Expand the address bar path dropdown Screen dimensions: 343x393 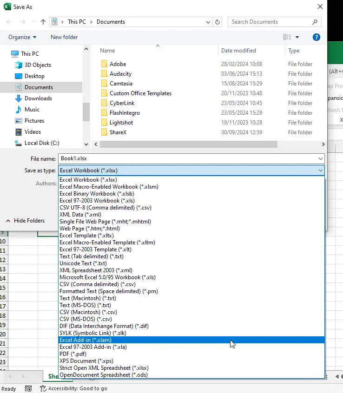(208, 22)
